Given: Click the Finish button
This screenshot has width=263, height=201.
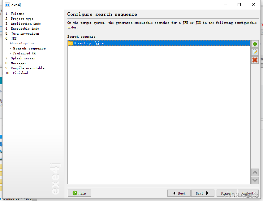Looking at the screenshot, I should tap(227, 193).
